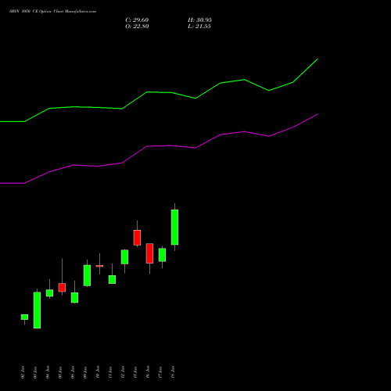
Task: Click the green candle above 04 Jun
Action: (49, 293)
